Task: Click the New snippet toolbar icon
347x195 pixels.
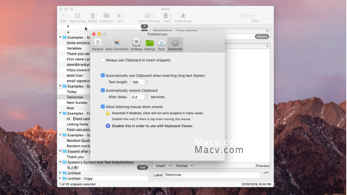Action: (63, 16)
